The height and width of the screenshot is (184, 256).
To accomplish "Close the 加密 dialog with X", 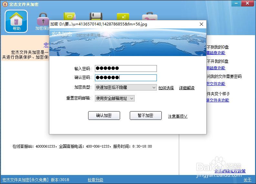I will click(x=201, y=24).
